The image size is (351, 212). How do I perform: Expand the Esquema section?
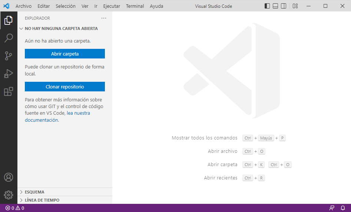coord(65,192)
